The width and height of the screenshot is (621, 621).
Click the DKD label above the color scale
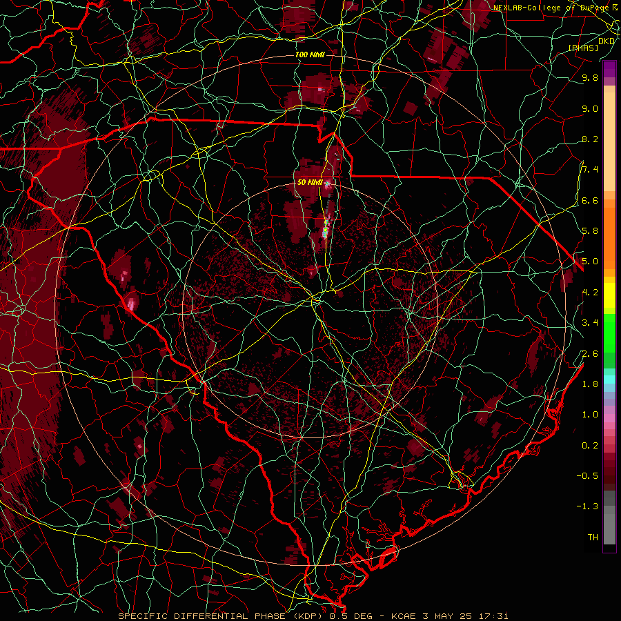tap(607, 41)
